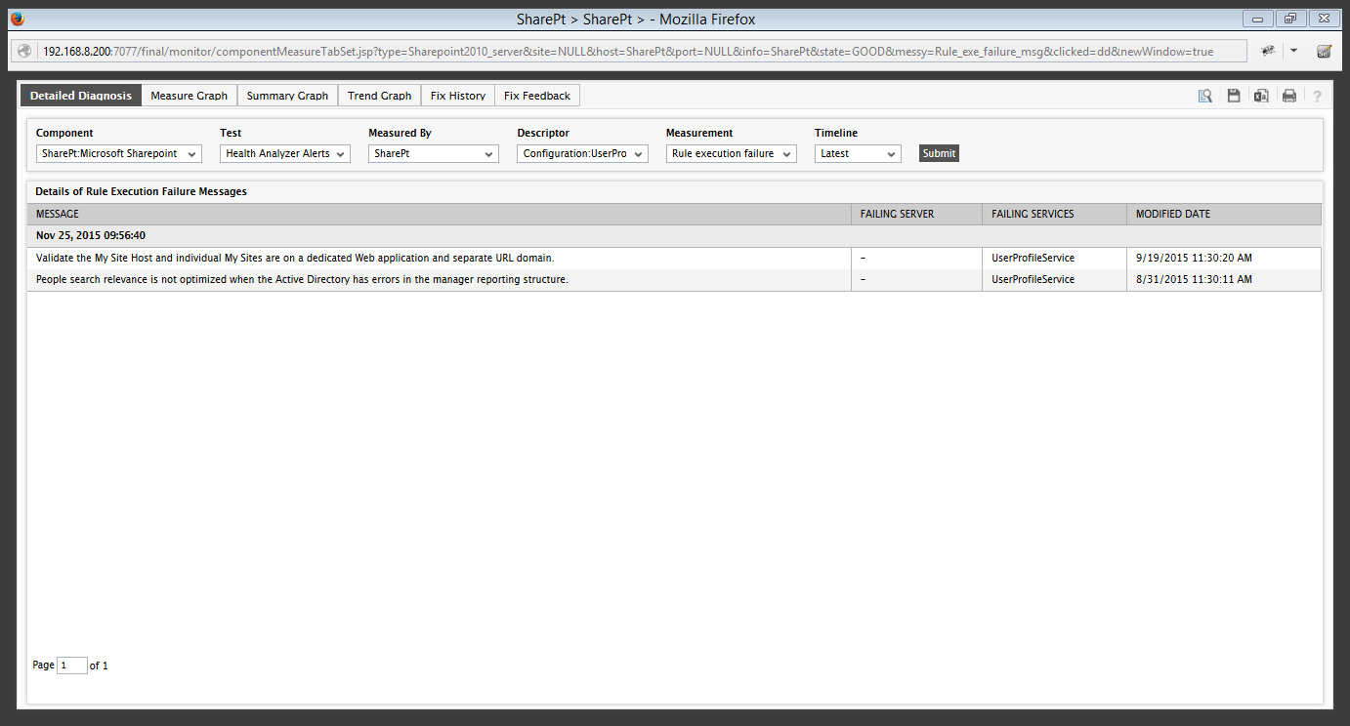Screen dimensions: 1350x726
Task: Click the FAILING SERVICES column header
Action: tap(1054, 214)
